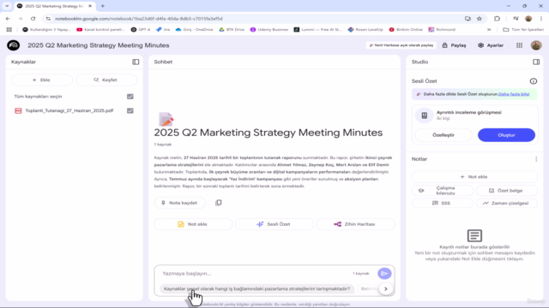Open the Birikim Online bookmark

click(406, 30)
